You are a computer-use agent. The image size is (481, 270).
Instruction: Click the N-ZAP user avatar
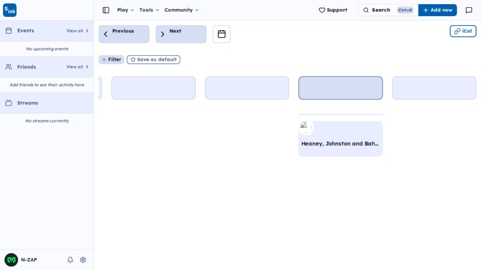pos(11,260)
